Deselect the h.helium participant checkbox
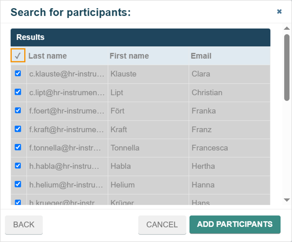This screenshot has width=292, height=242. pyautogui.click(x=18, y=184)
